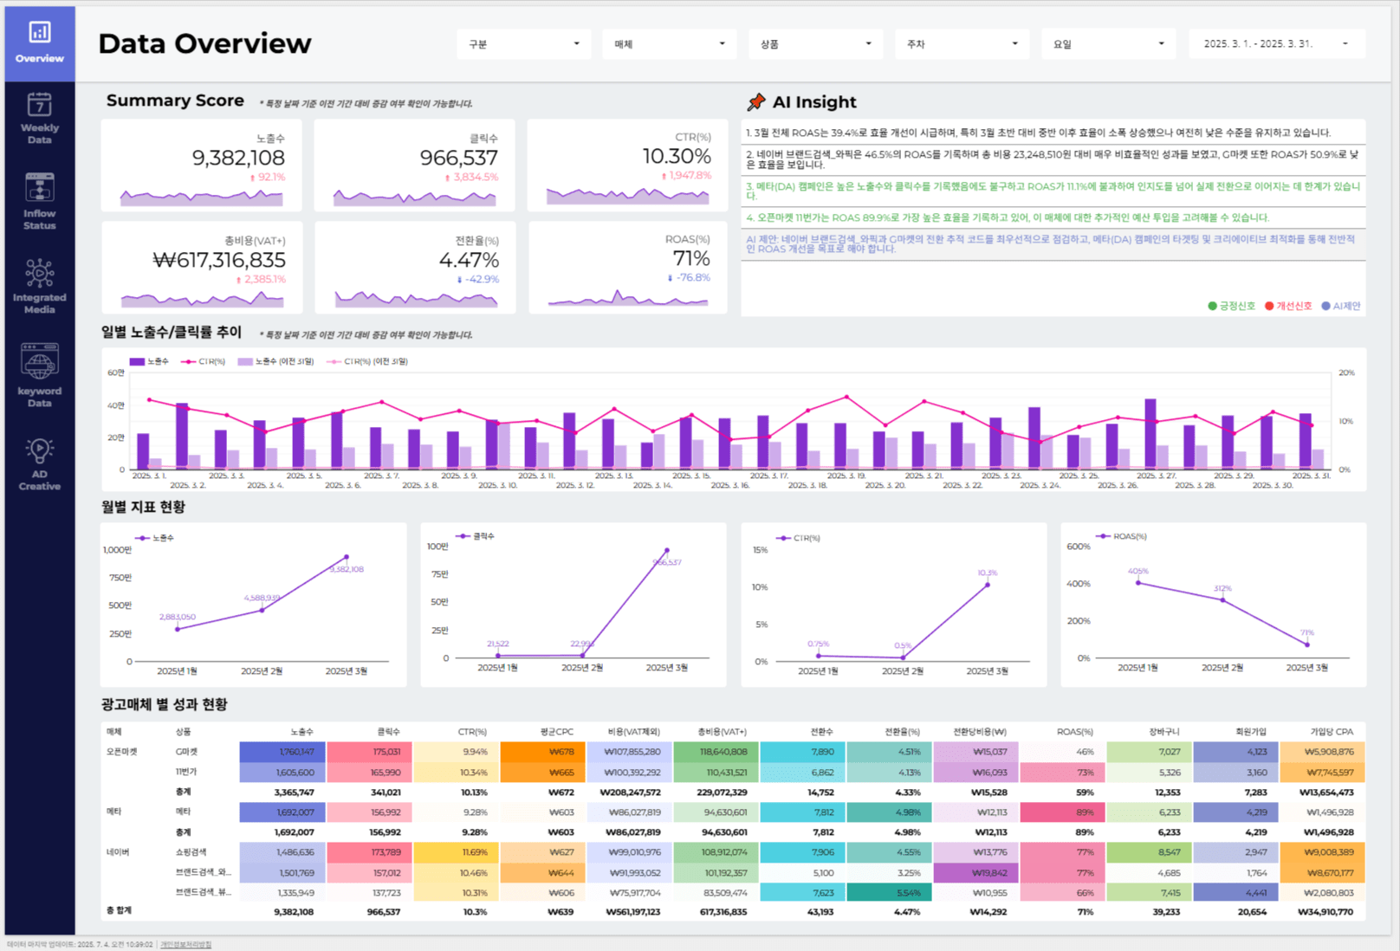
Task: Click the G마켓 노출수 colored cell
Action: click(x=282, y=752)
